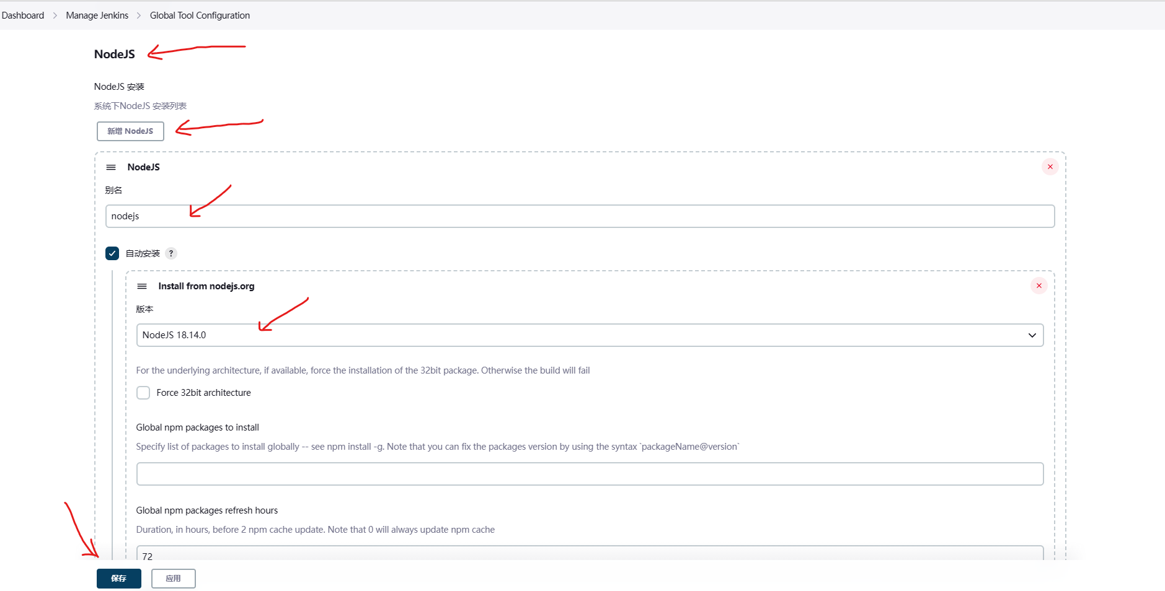
Task: Uncheck the 自动安装 checkbox
Action: click(x=112, y=253)
